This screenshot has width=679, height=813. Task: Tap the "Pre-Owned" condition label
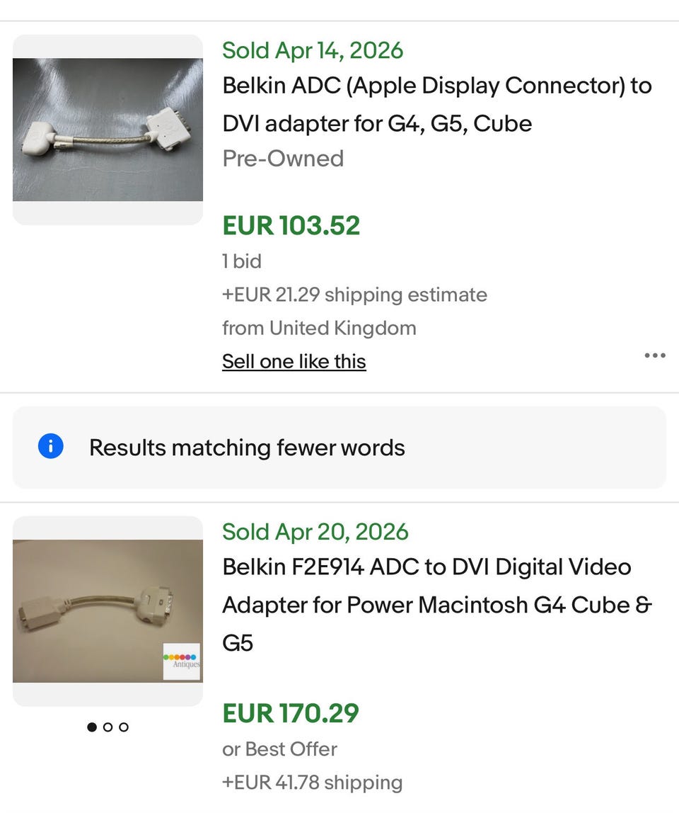click(x=283, y=158)
